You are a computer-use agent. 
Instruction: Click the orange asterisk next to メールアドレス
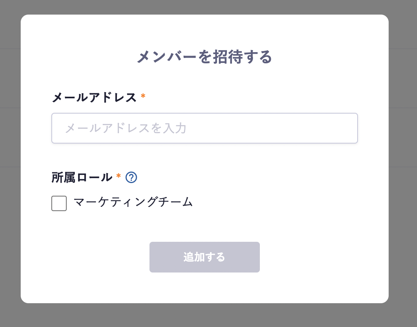point(143,96)
